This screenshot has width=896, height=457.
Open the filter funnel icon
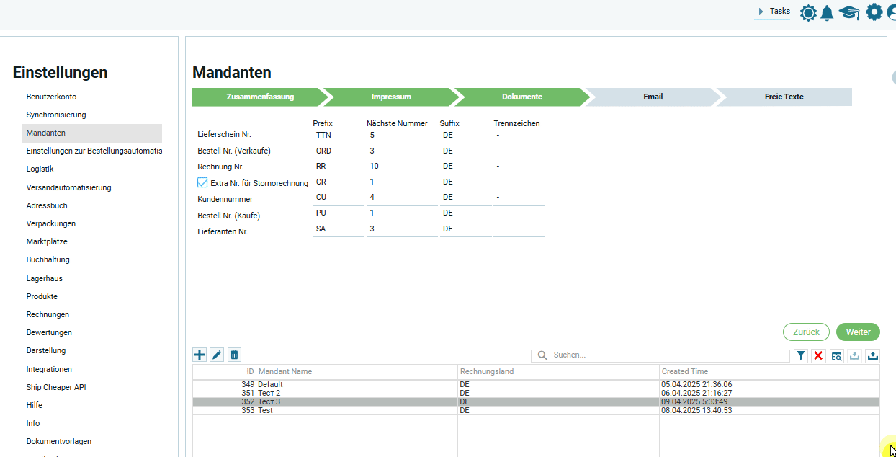pos(801,355)
